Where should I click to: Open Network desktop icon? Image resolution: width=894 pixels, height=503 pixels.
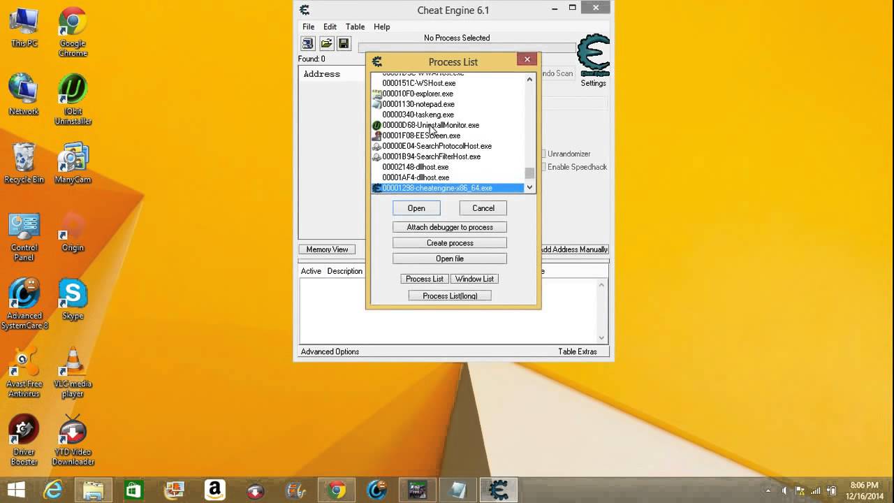pos(24,95)
